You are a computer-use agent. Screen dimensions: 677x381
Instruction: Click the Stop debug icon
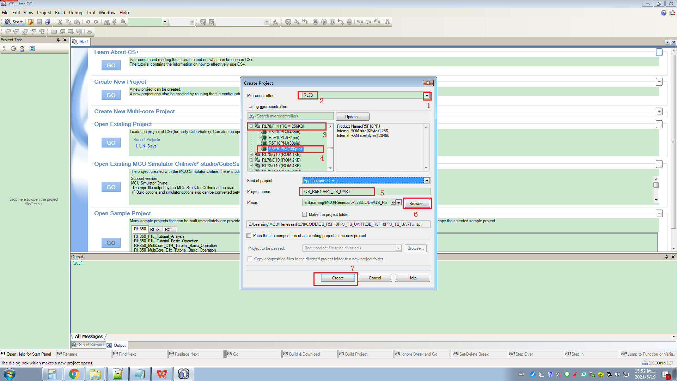click(x=316, y=22)
